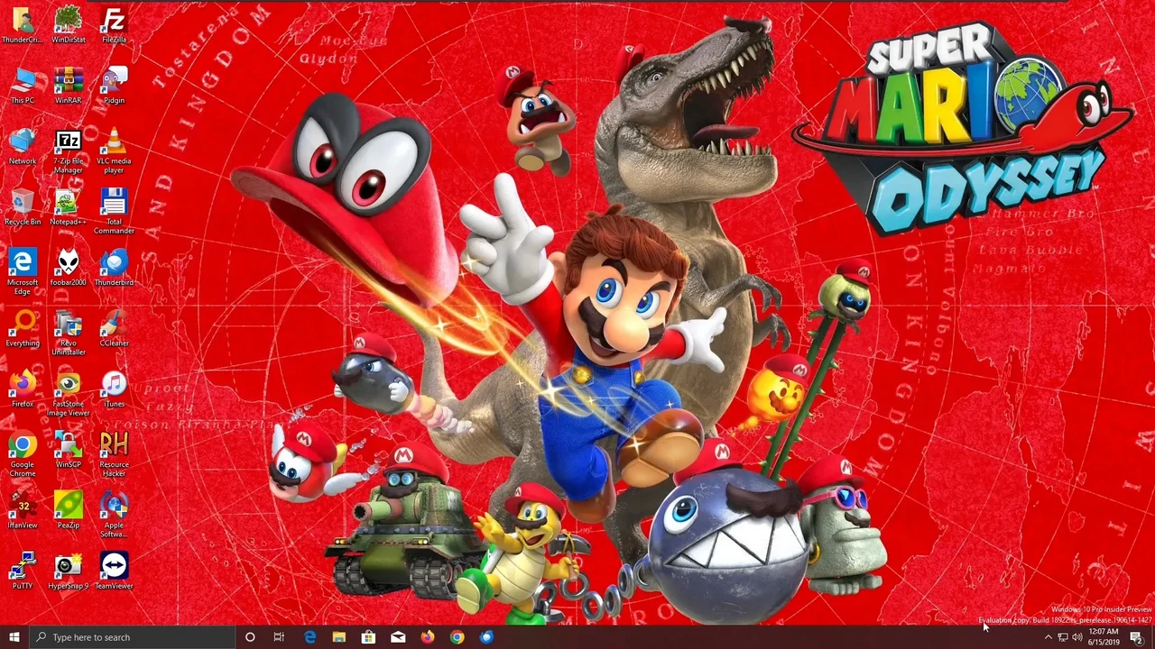Open the clock and calendar flyout
This screenshot has height=649, width=1155.
tap(1103, 637)
